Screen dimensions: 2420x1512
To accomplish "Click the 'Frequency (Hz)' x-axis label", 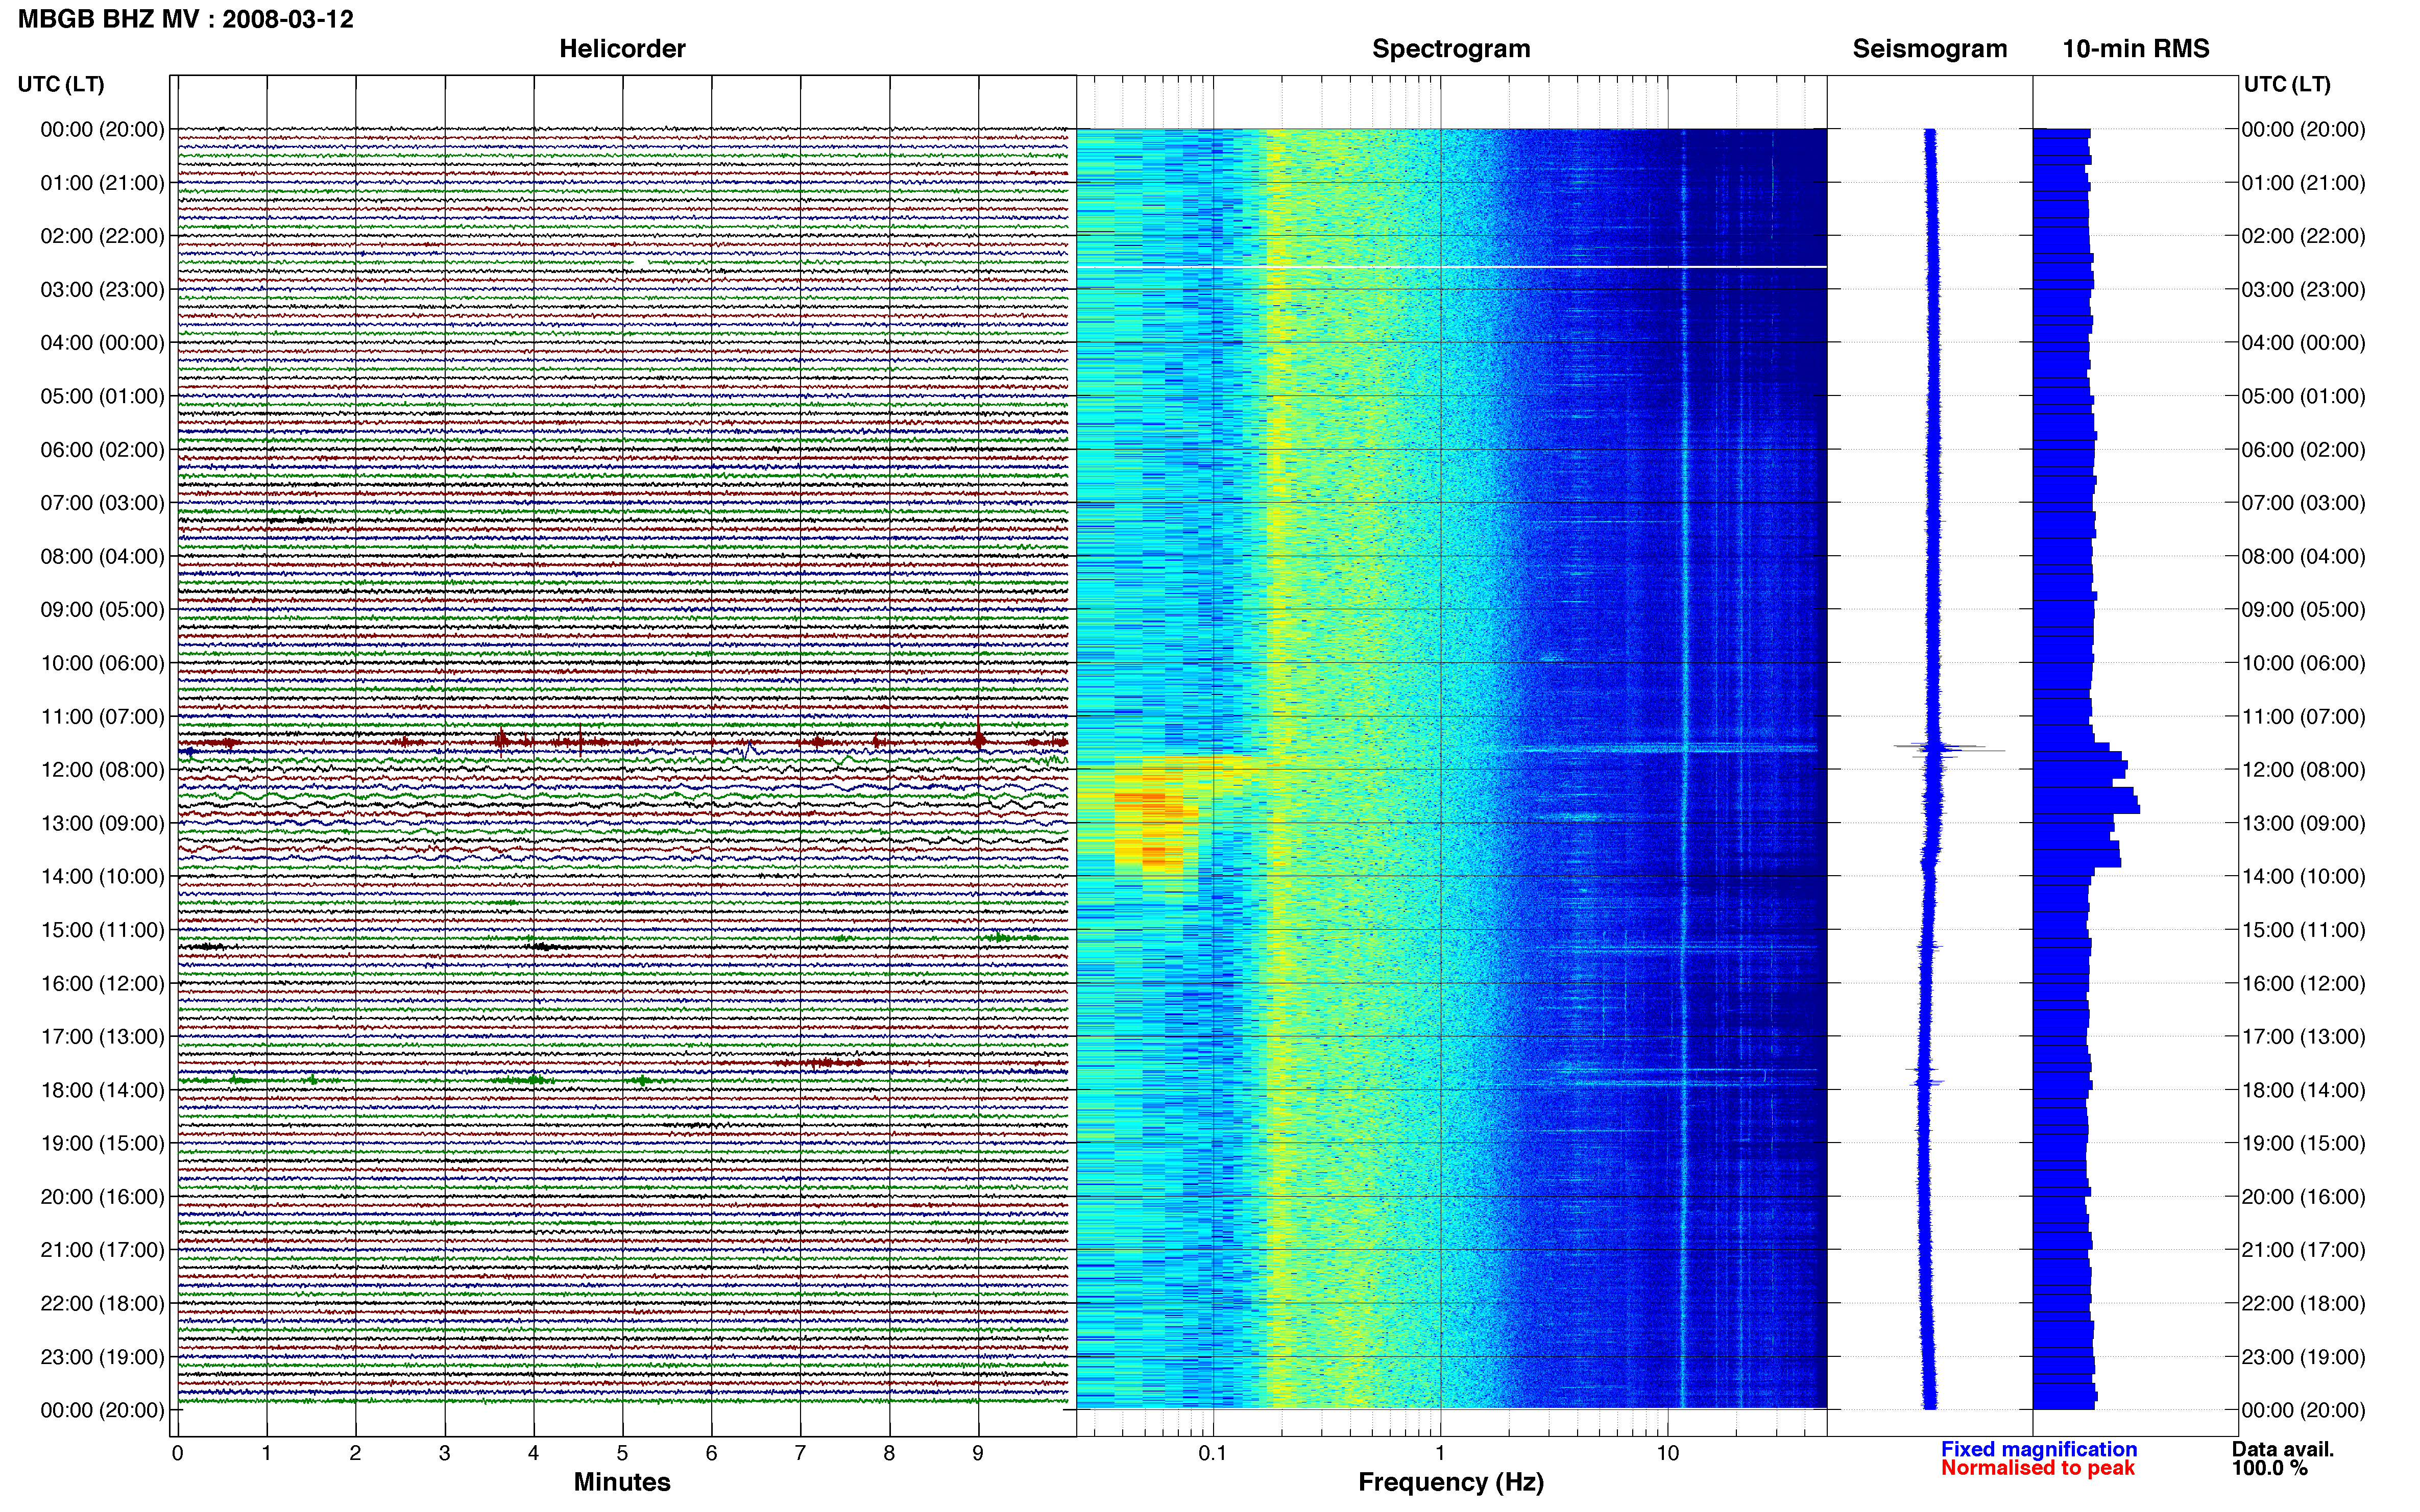I will [x=1450, y=1482].
